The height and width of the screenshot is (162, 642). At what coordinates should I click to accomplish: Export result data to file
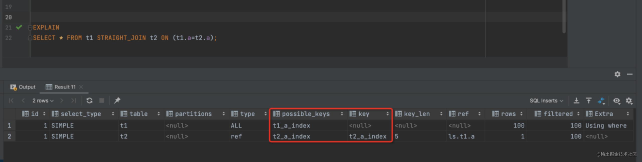(x=577, y=100)
